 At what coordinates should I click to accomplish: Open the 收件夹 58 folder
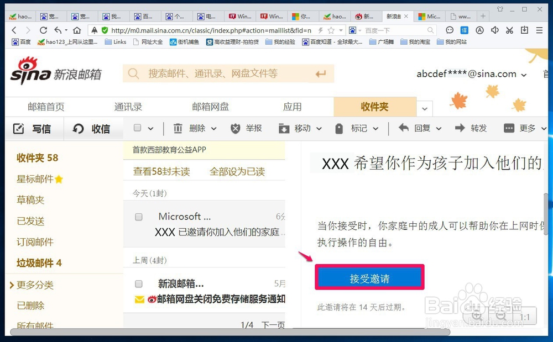pyautogui.click(x=38, y=158)
